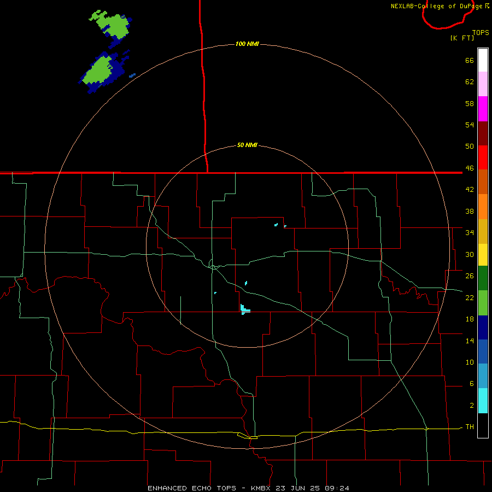Click the "30" legend value

[470, 254]
